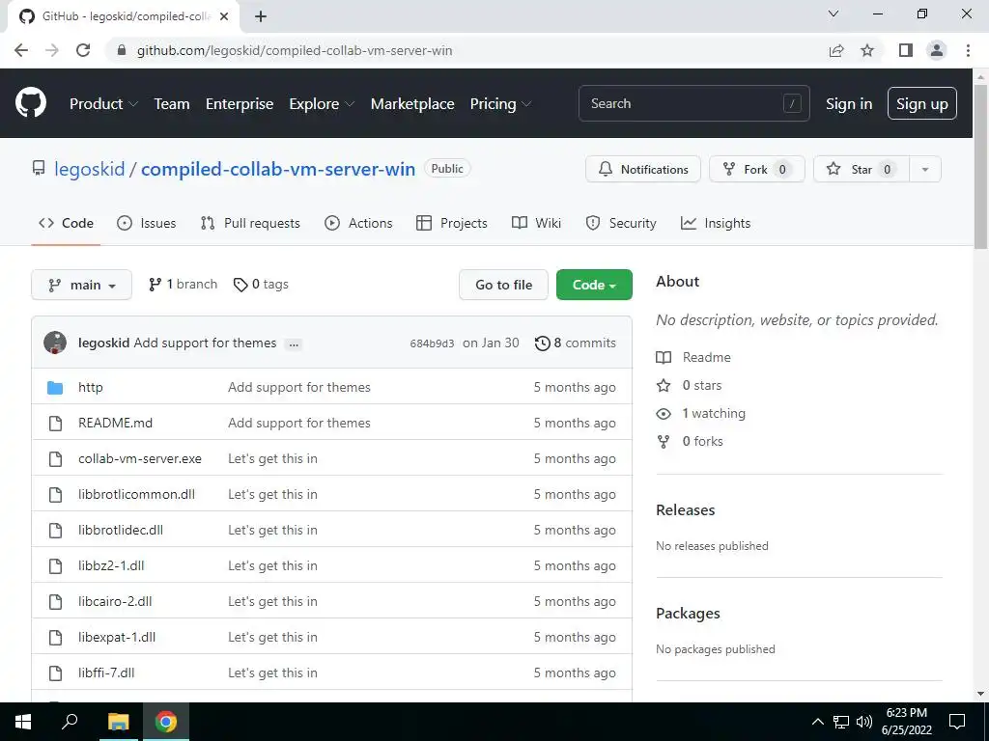
Task: Open Windows taskbar search
Action: (70, 722)
